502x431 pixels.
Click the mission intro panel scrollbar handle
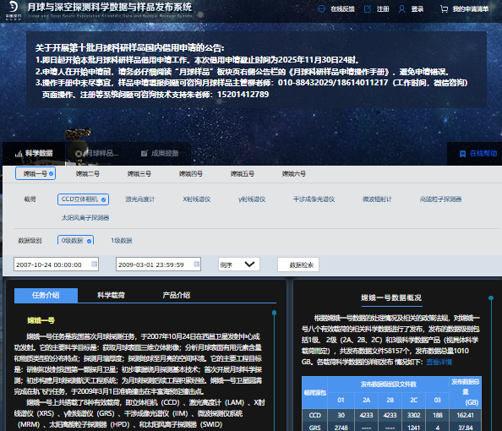point(274,313)
